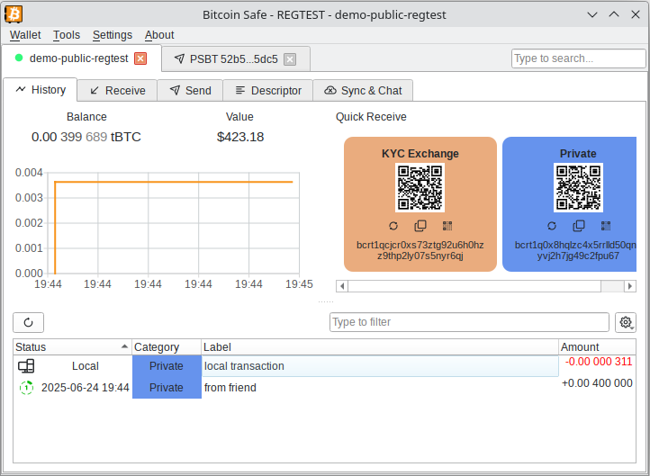
Task: Focus the Type to search field
Action: [578, 58]
